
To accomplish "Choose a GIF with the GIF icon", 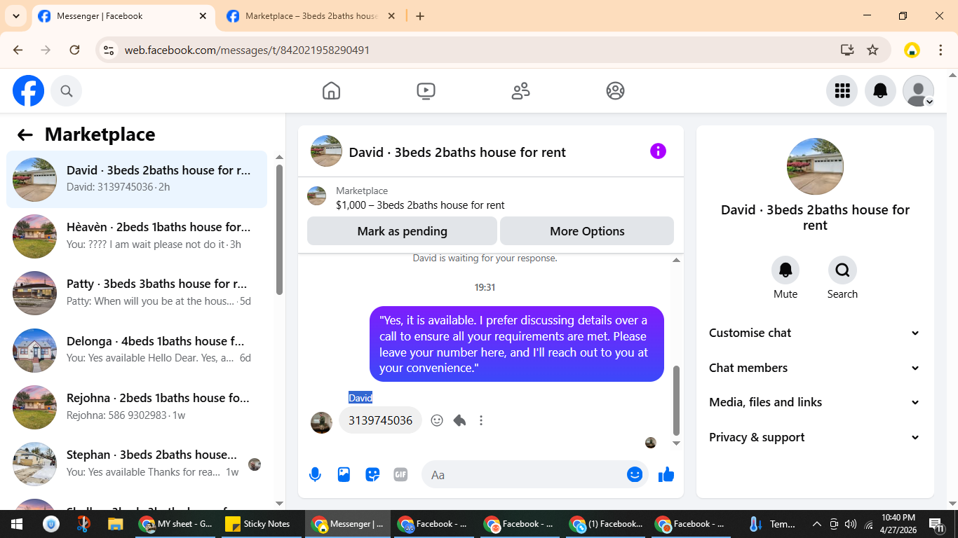I will tap(400, 475).
